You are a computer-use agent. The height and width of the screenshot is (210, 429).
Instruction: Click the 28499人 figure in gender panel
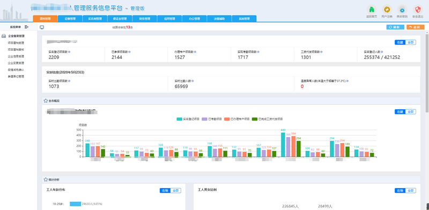325,206
